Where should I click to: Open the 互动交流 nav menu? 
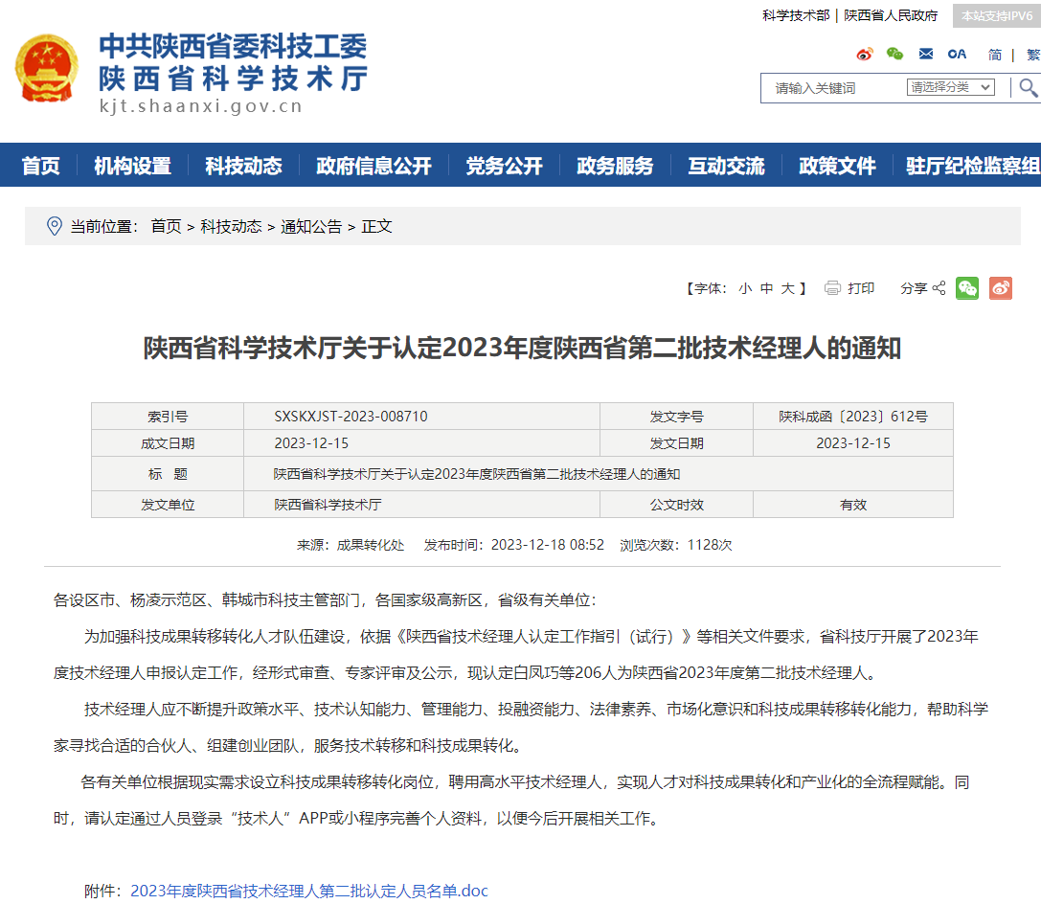[x=726, y=166]
